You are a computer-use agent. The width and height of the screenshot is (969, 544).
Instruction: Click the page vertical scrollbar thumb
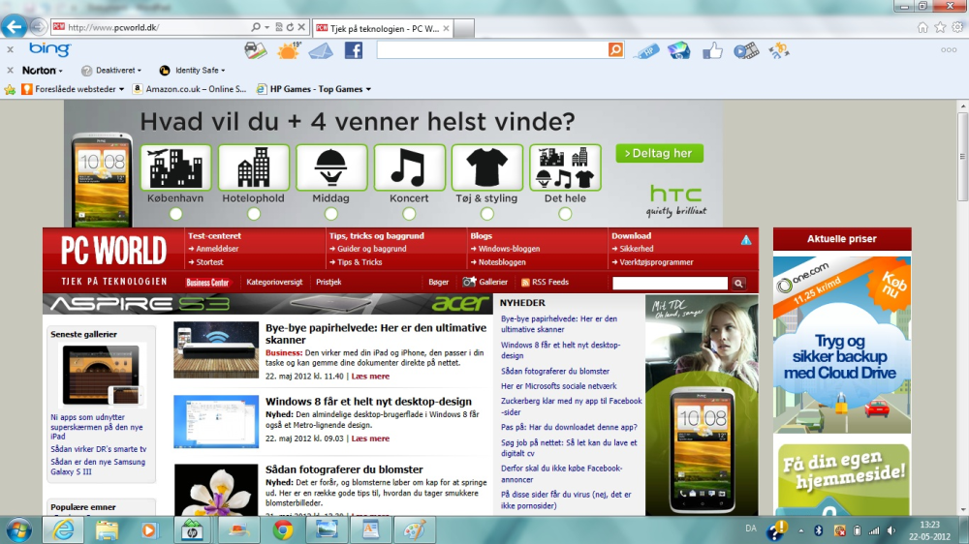pyautogui.click(x=963, y=156)
